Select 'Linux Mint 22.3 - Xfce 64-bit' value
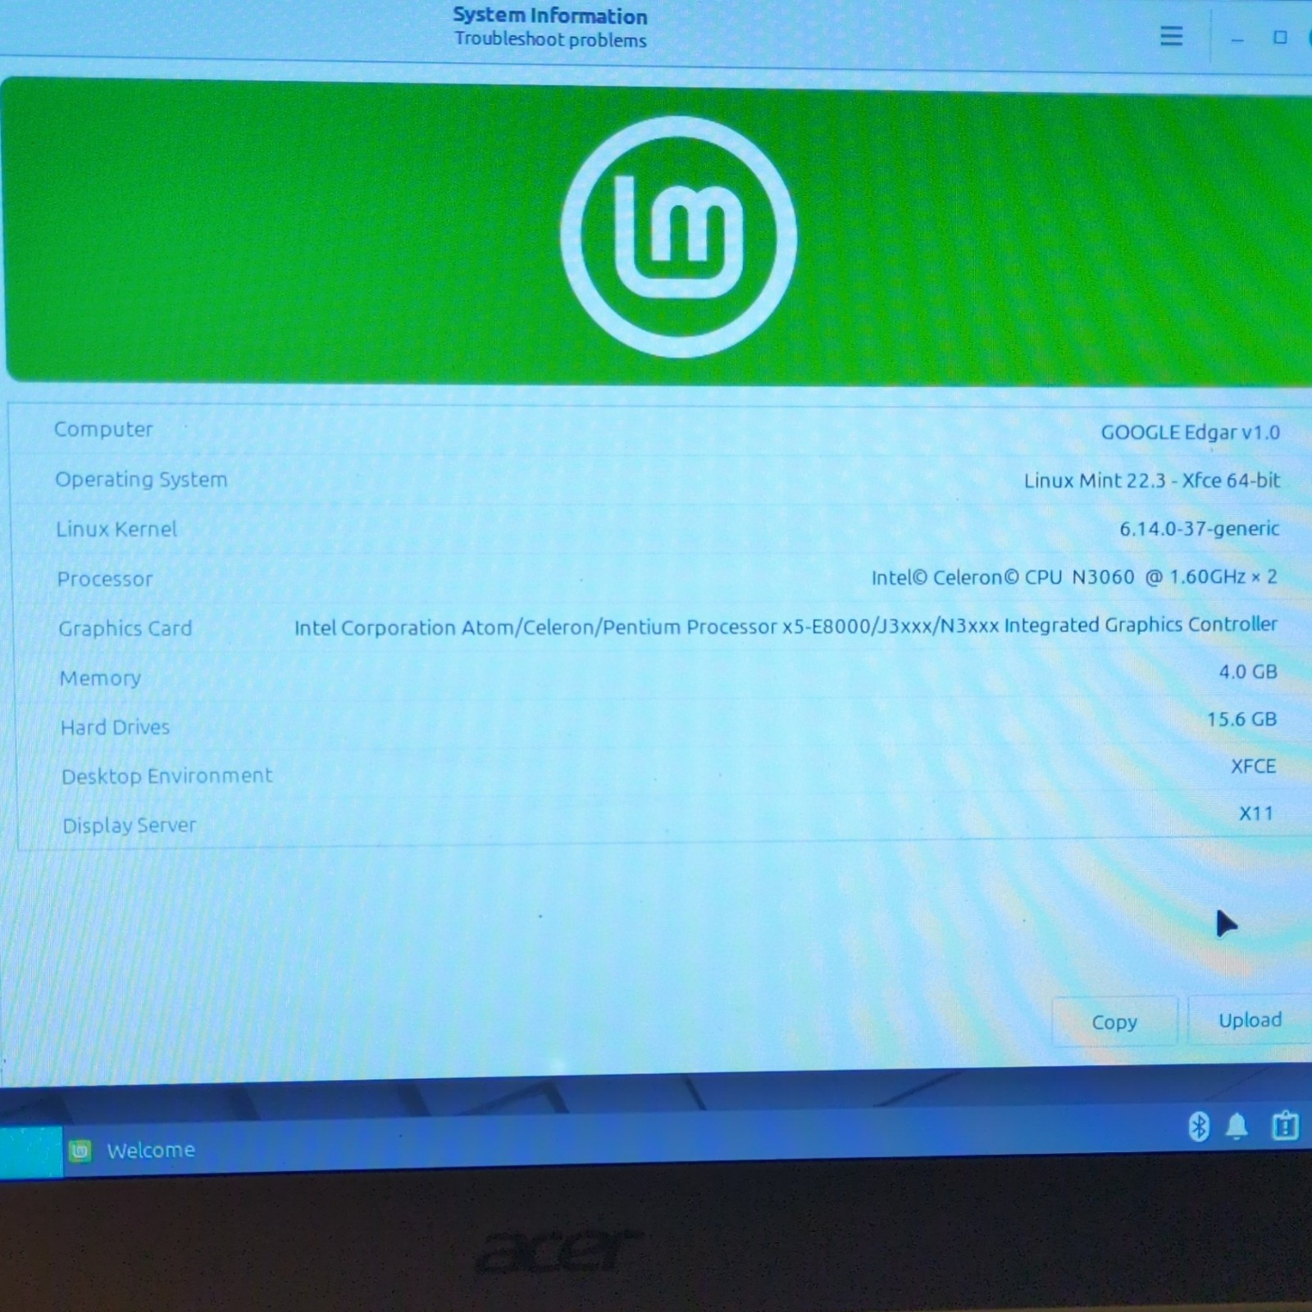Screen dimensions: 1312x1312 tap(1151, 481)
